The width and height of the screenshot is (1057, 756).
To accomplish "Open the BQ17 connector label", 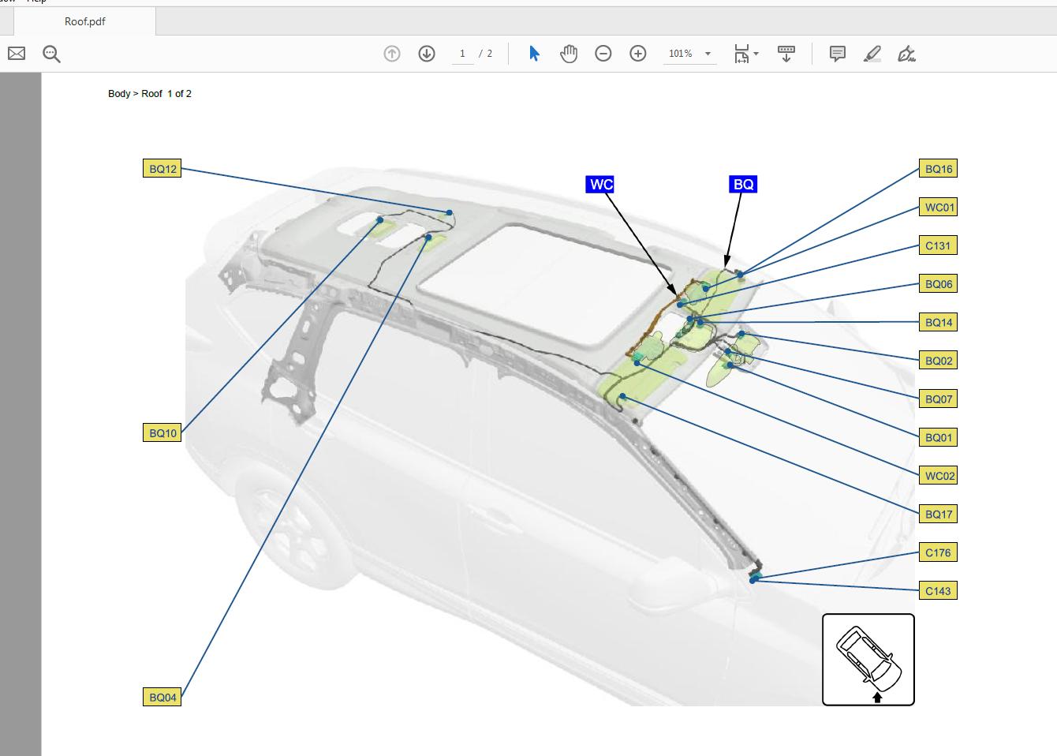I will (939, 515).
